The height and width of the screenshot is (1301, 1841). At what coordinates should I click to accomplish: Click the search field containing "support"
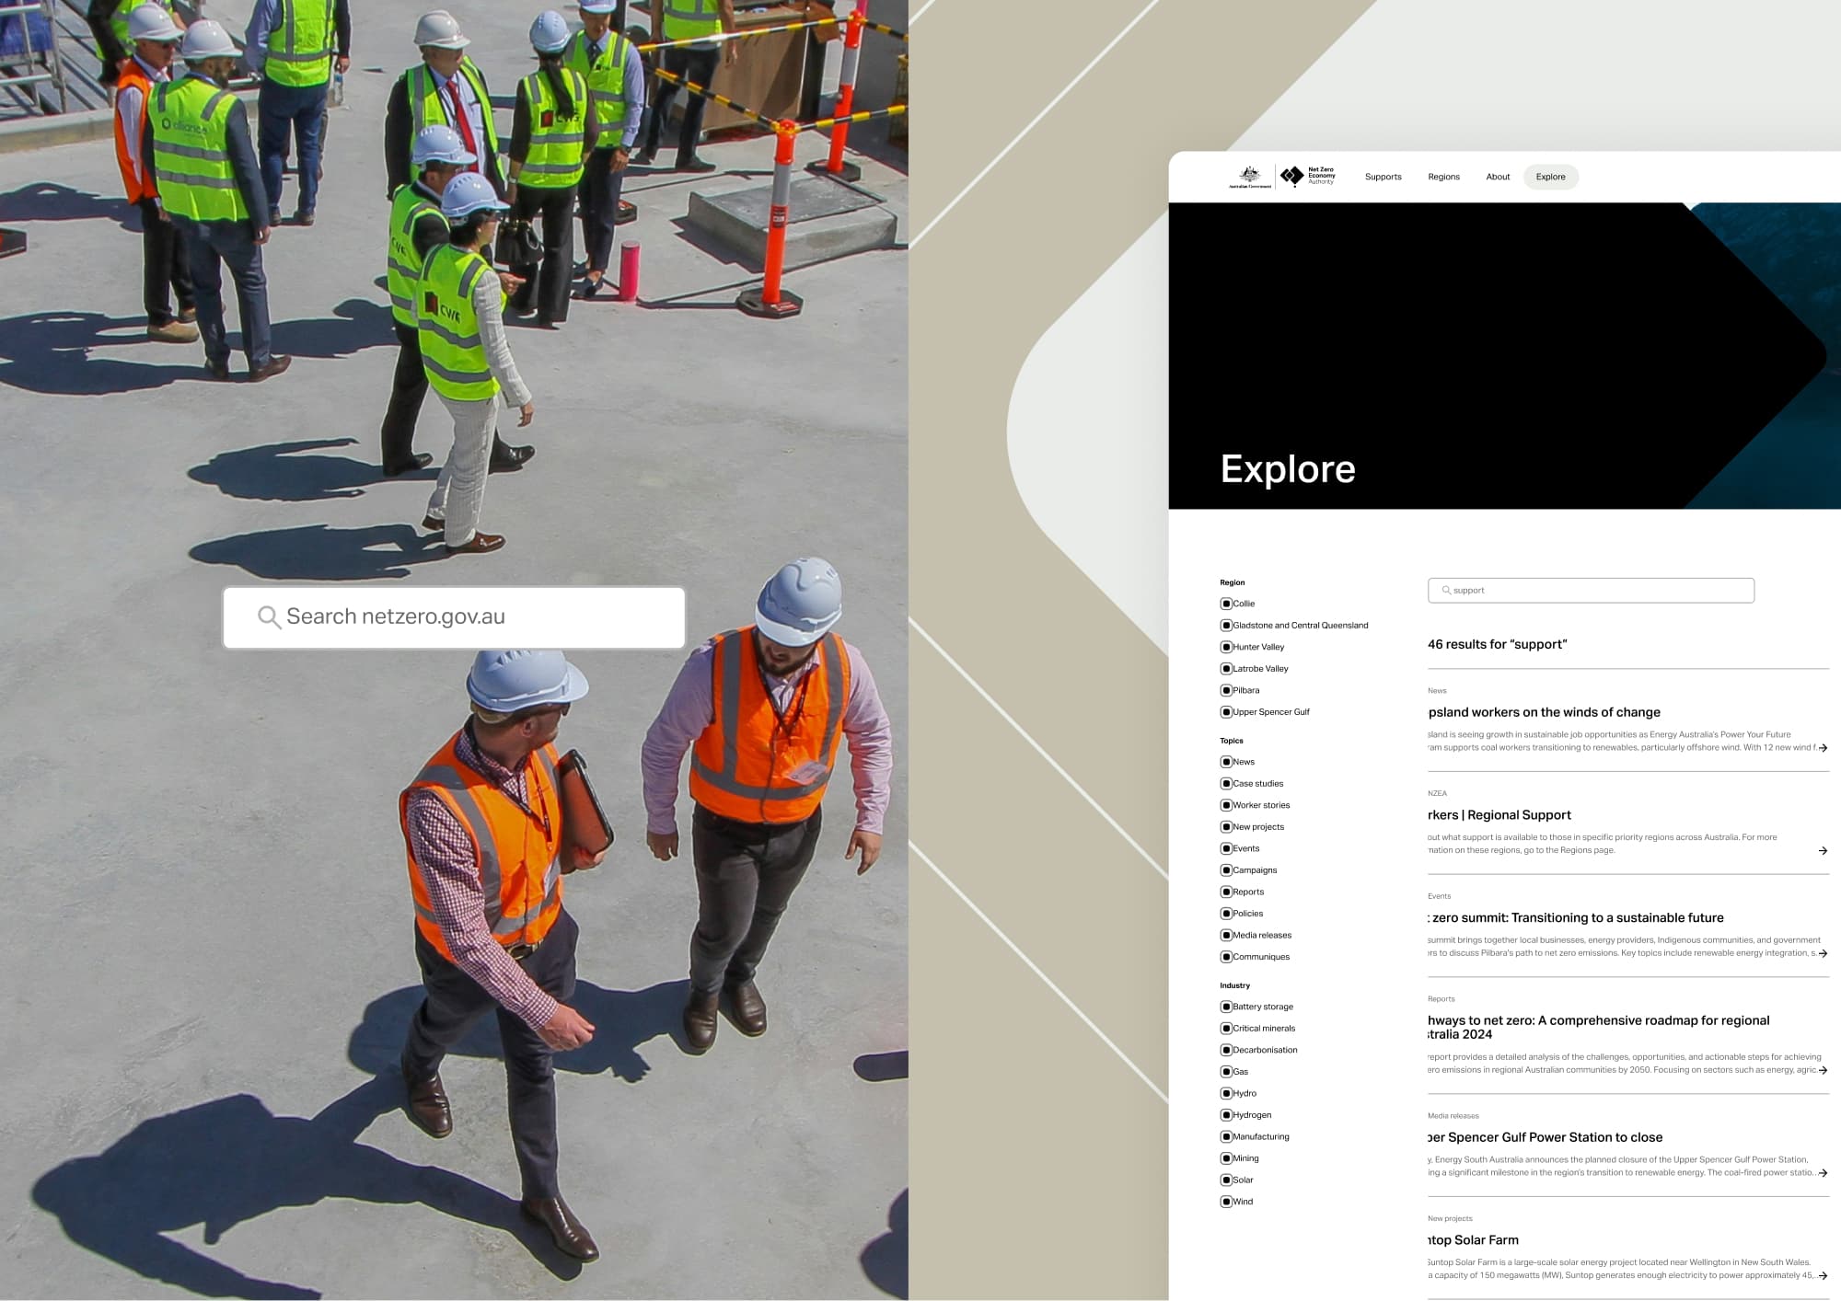1592,591
